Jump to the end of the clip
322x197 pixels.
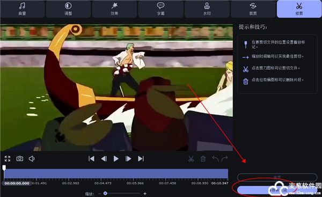click(x=141, y=158)
